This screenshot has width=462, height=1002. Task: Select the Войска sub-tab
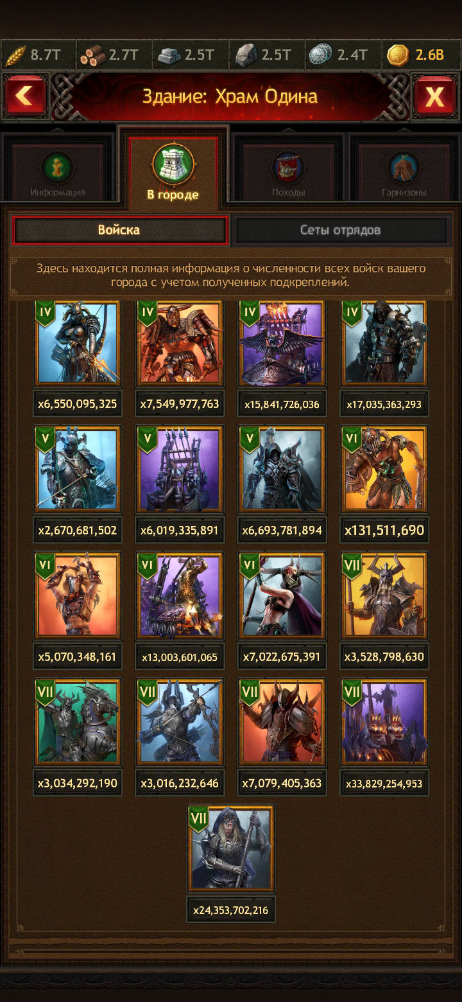pyautogui.click(x=119, y=230)
